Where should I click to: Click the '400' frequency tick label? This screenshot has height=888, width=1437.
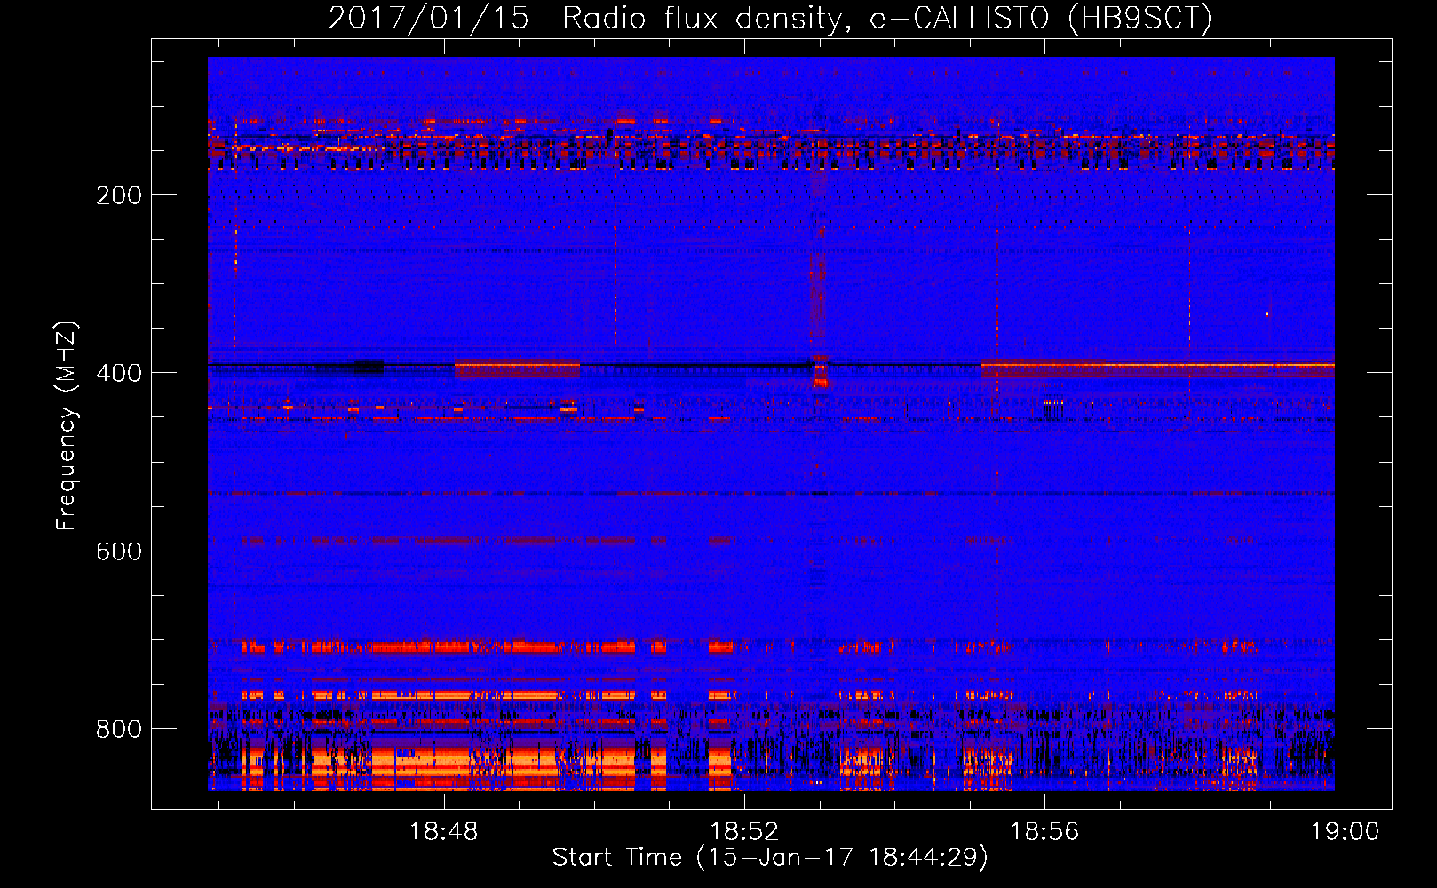tap(119, 373)
